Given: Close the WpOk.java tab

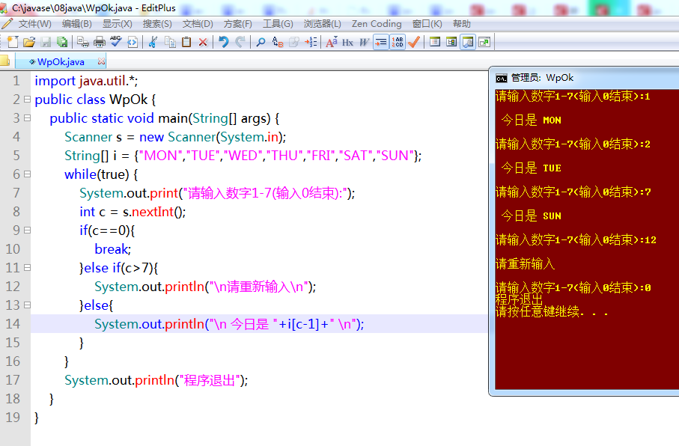Looking at the screenshot, I should point(101,61).
